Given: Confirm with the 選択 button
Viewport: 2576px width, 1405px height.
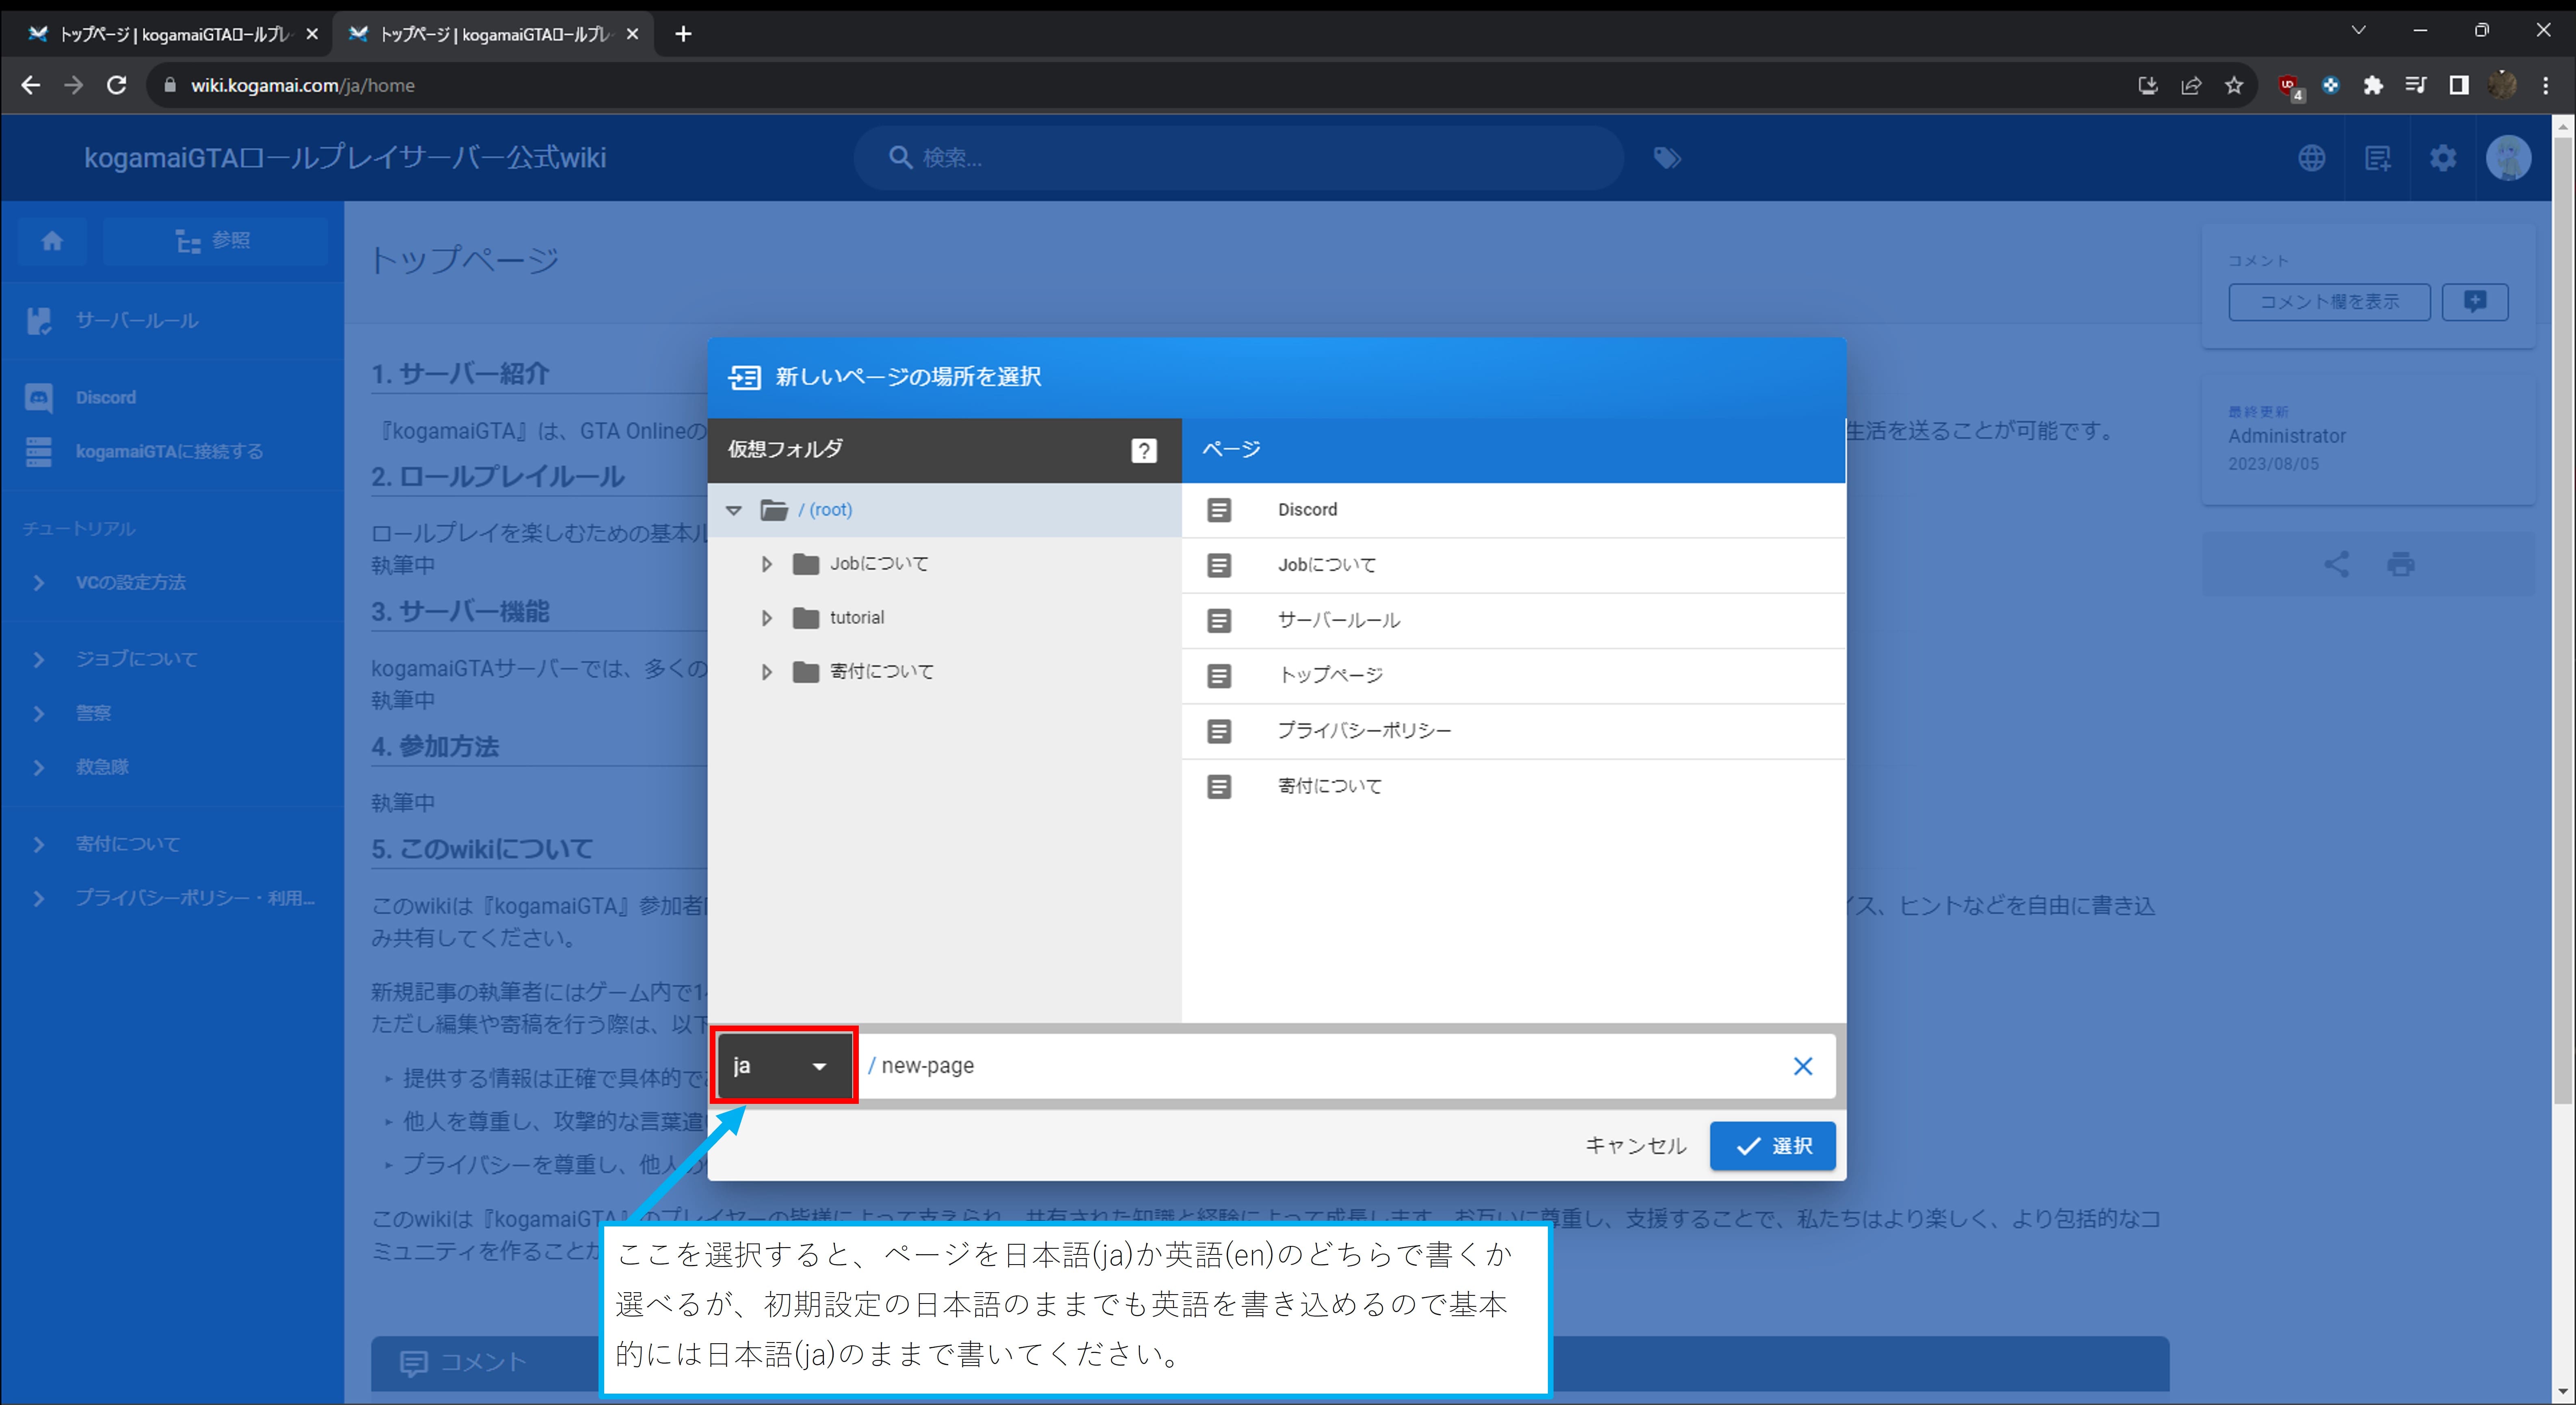Looking at the screenshot, I should (1772, 1146).
